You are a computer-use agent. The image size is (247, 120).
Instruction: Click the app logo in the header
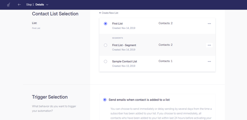(9, 5)
